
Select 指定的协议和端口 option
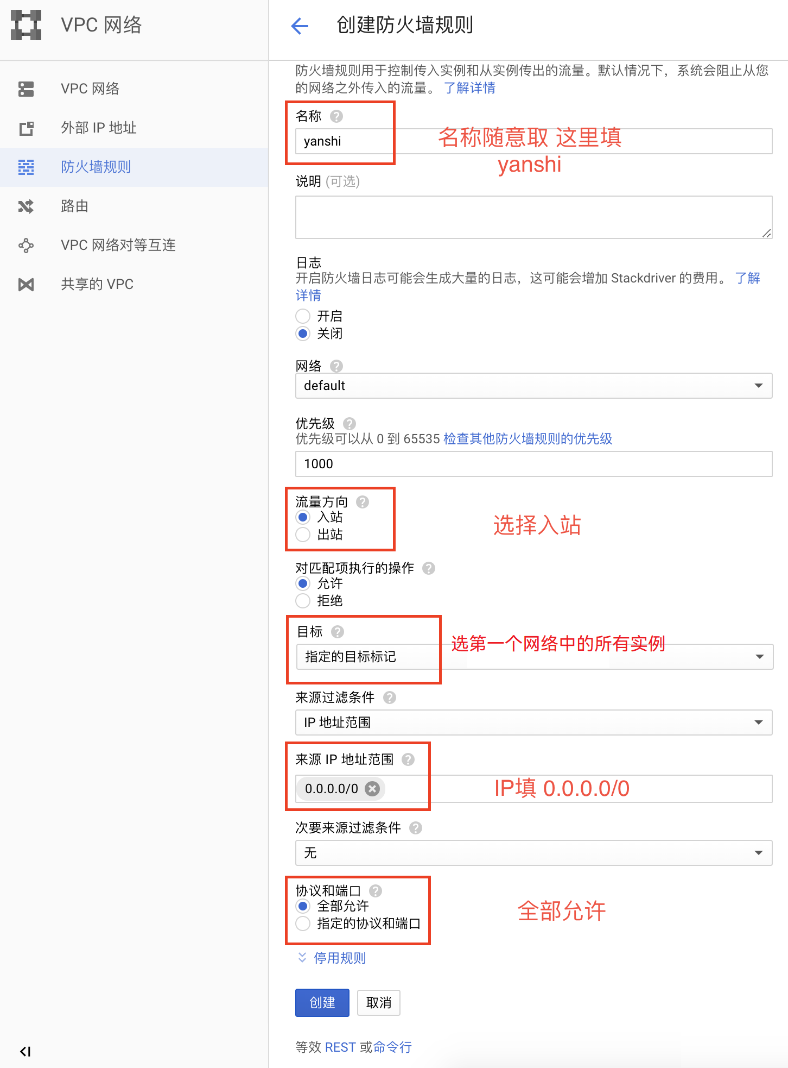click(303, 923)
